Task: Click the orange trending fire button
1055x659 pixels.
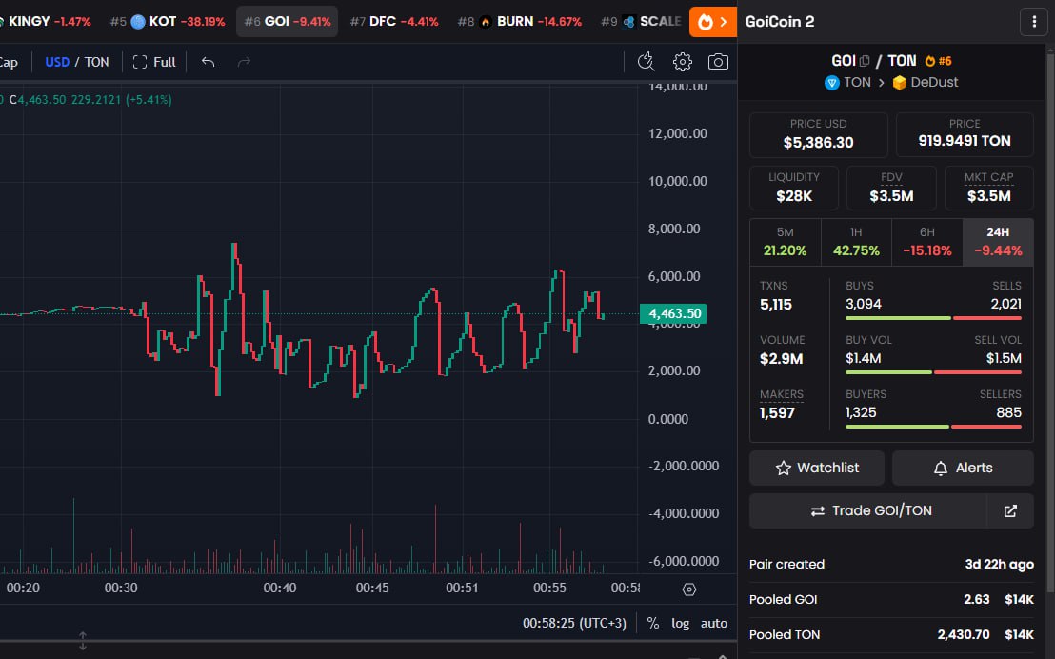Action: (x=712, y=22)
